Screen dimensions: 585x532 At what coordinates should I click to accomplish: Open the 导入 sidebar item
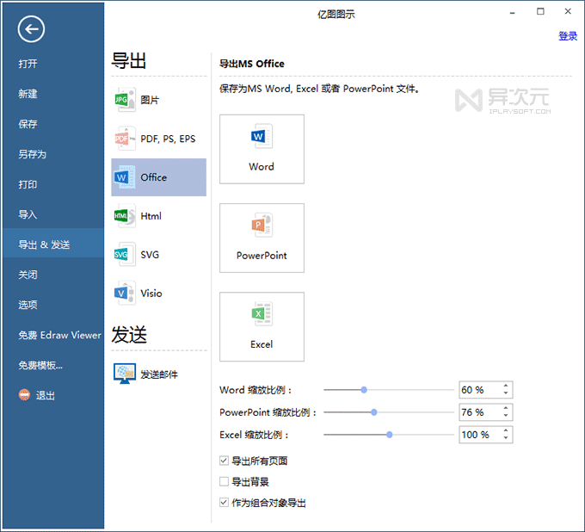coord(28,214)
